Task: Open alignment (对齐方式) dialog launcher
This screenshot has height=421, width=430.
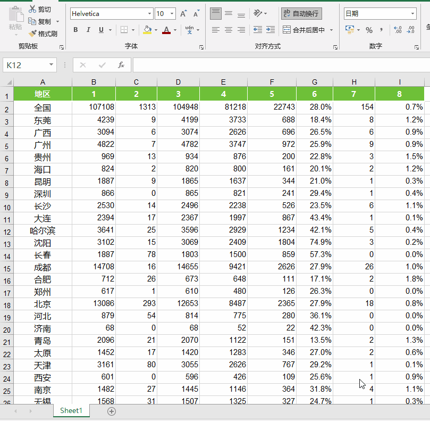Action: (x=335, y=47)
